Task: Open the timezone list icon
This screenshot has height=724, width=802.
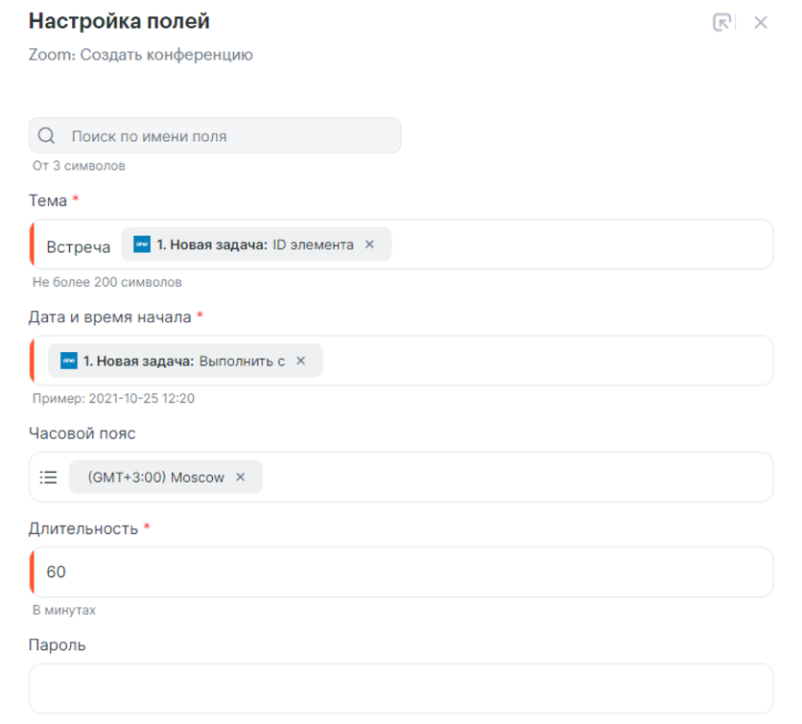Action: click(x=49, y=477)
